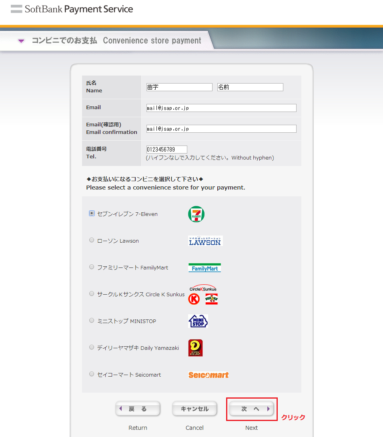383x437 pixels.
Task: Click the 'セブンイレブン 7-Eleven' label text
Action: (x=128, y=214)
